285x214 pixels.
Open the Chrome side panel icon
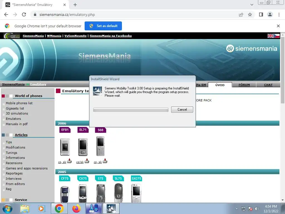point(261,14)
